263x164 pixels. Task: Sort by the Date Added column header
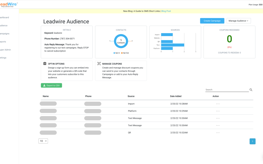tap(176, 96)
